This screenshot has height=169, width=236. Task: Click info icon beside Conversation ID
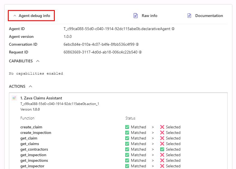click(x=137, y=44)
